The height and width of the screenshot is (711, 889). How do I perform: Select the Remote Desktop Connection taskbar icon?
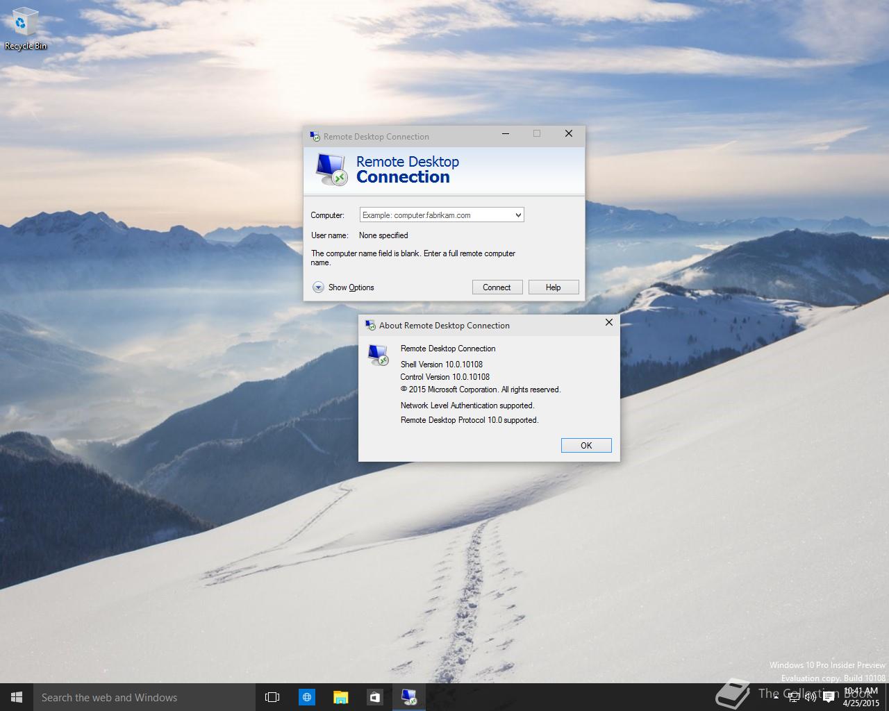pyautogui.click(x=408, y=697)
